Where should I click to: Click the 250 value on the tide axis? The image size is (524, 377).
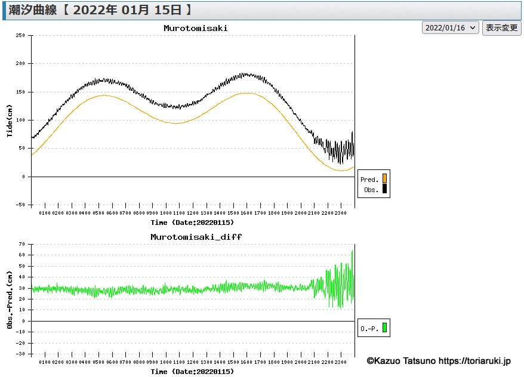pos(20,35)
